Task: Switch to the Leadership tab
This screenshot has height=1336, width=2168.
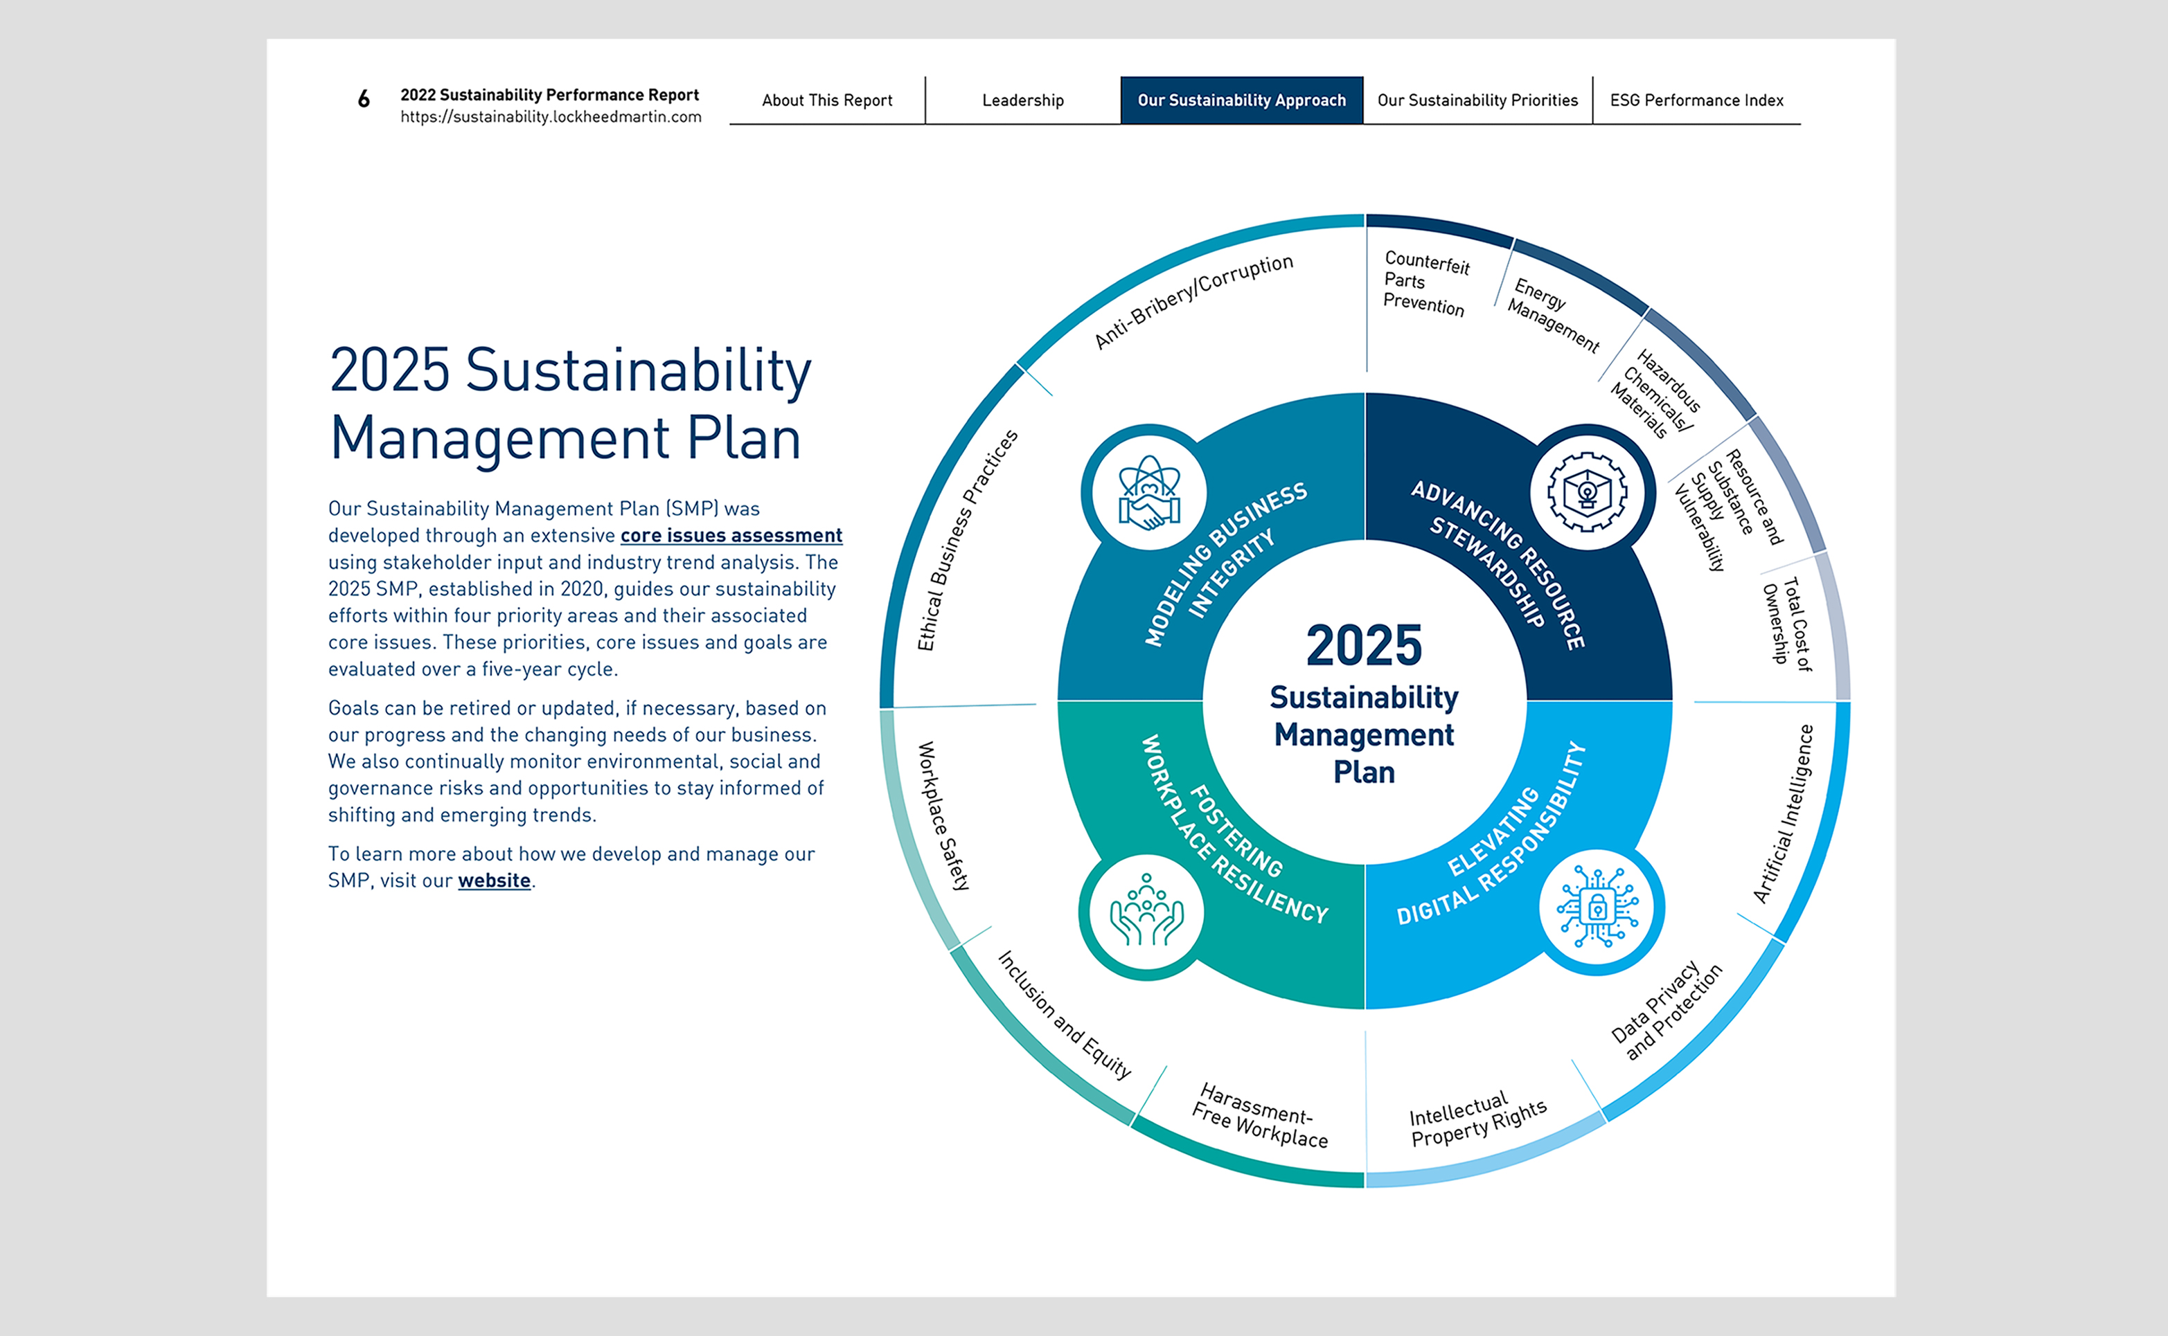Action: click(1023, 101)
